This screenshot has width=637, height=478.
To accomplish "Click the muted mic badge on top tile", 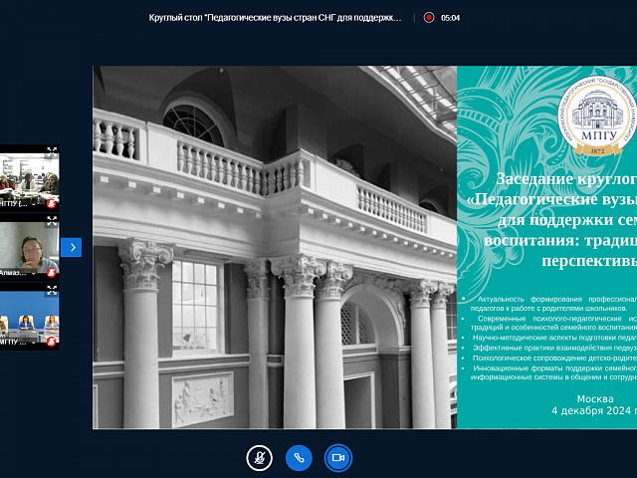I will (51, 203).
